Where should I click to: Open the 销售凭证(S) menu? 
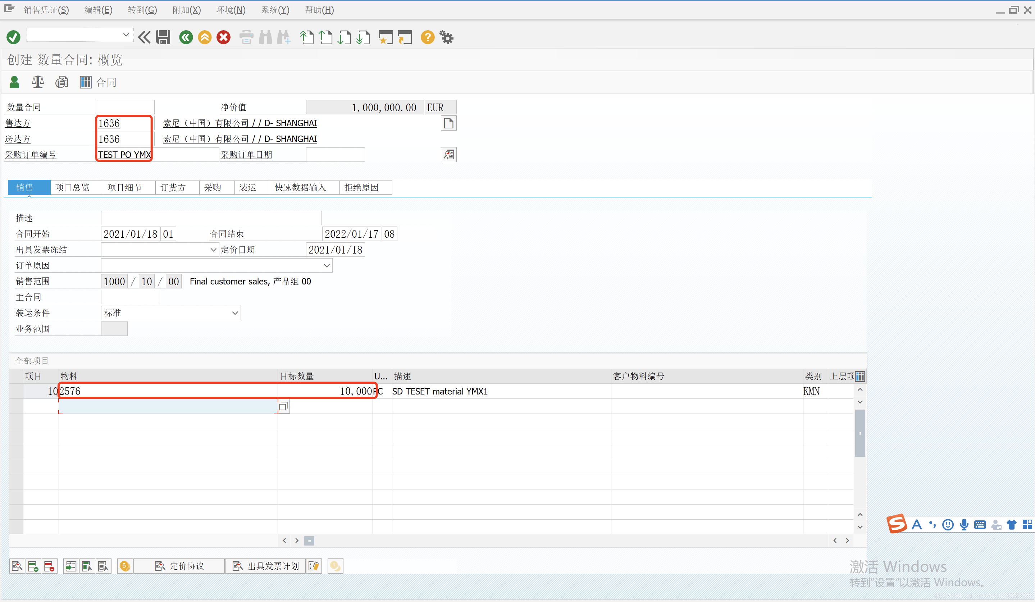click(x=46, y=10)
